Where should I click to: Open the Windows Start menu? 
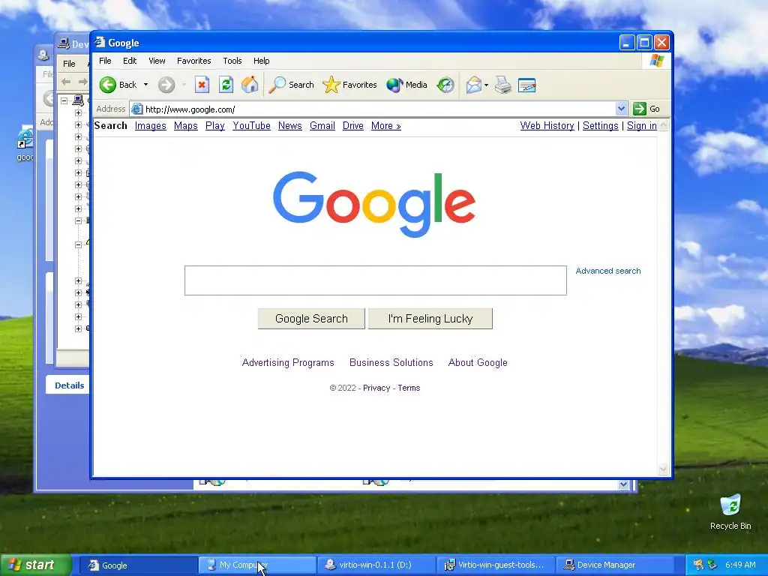(35, 565)
